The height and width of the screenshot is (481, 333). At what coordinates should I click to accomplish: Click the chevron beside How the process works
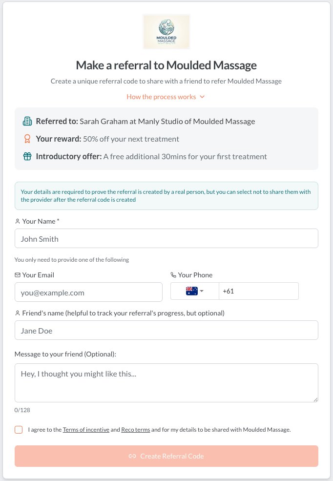[202, 97]
